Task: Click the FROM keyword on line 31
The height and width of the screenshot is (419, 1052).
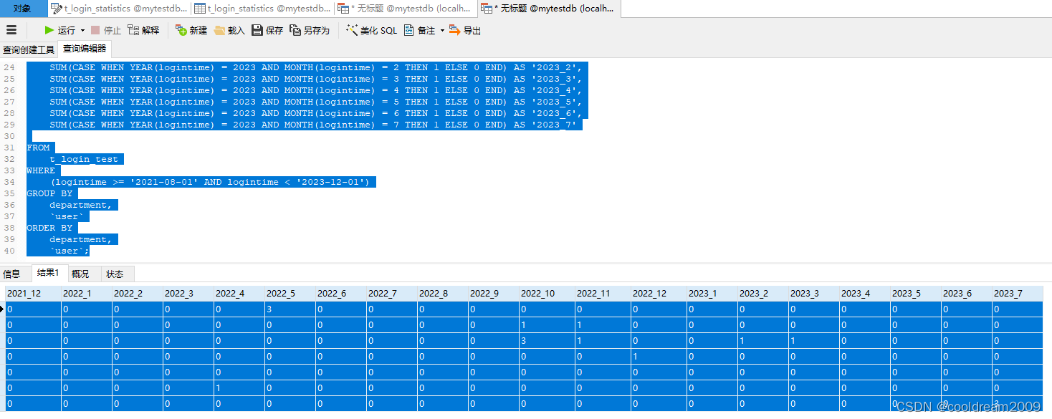Action: pos(39,148)
